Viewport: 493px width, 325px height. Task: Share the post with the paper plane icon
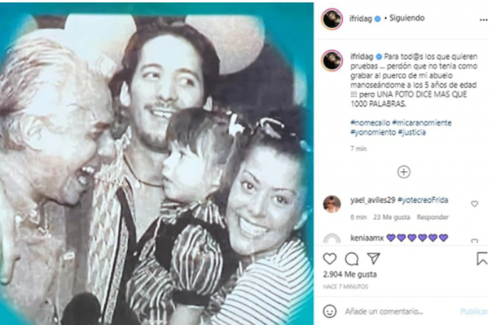374,259
